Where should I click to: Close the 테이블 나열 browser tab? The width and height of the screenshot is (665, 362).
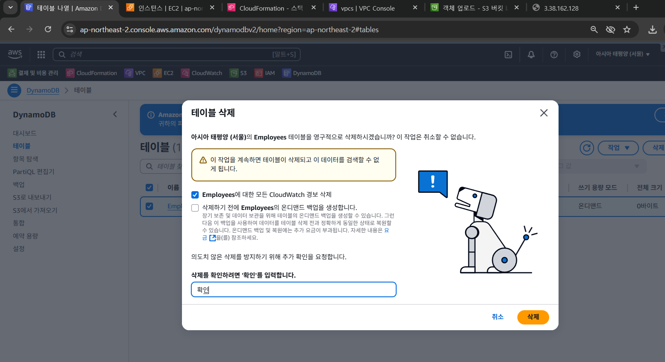click(111, 8)
